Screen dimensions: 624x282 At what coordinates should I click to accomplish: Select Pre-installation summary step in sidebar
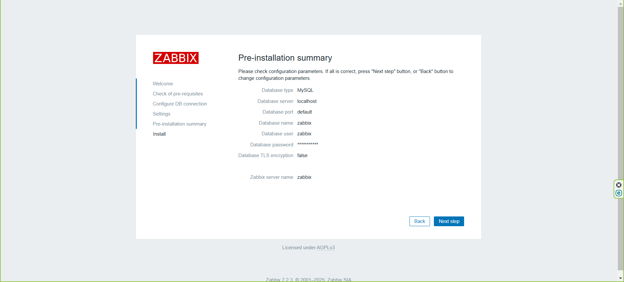click(179, 124)
